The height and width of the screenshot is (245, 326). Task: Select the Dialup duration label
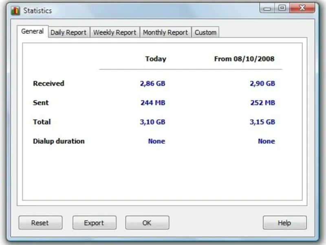click(x=59, y=141)
